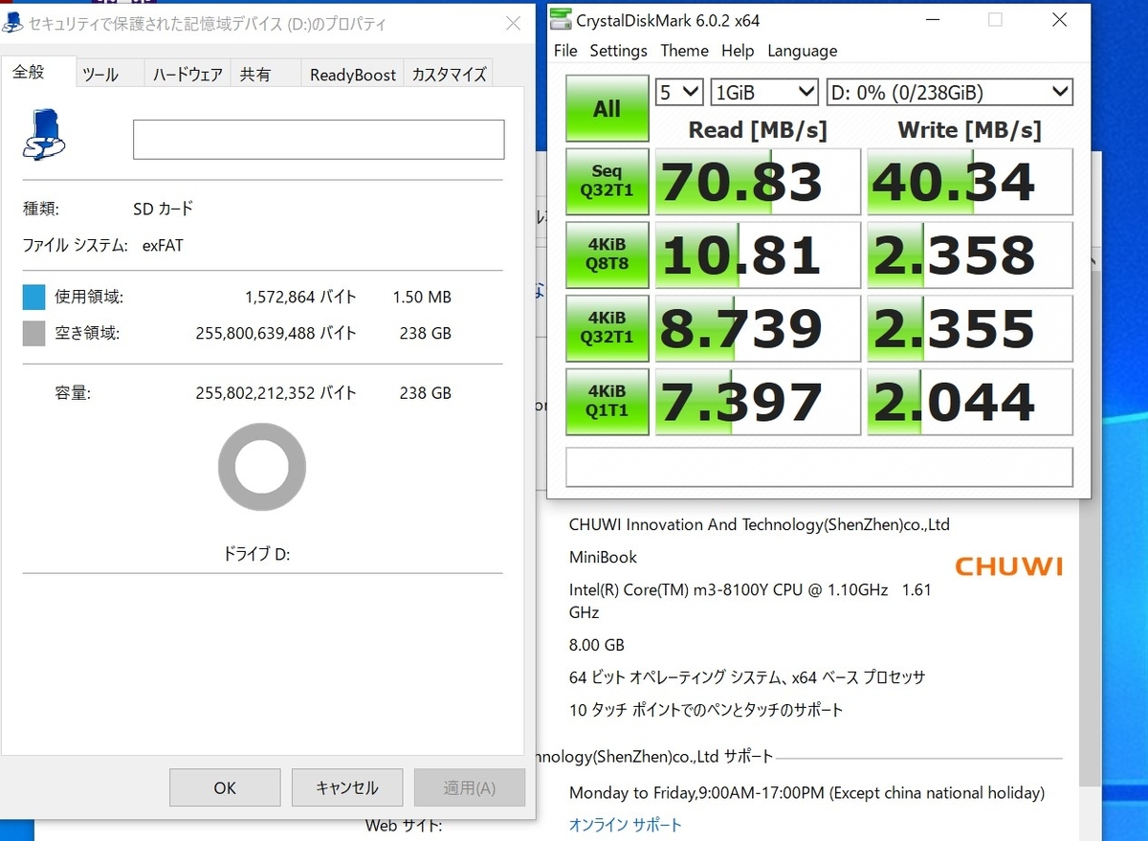Screen dimensions: 1148x841
Task: Click the MiniBook model text
Action: (x=603, y=557)
